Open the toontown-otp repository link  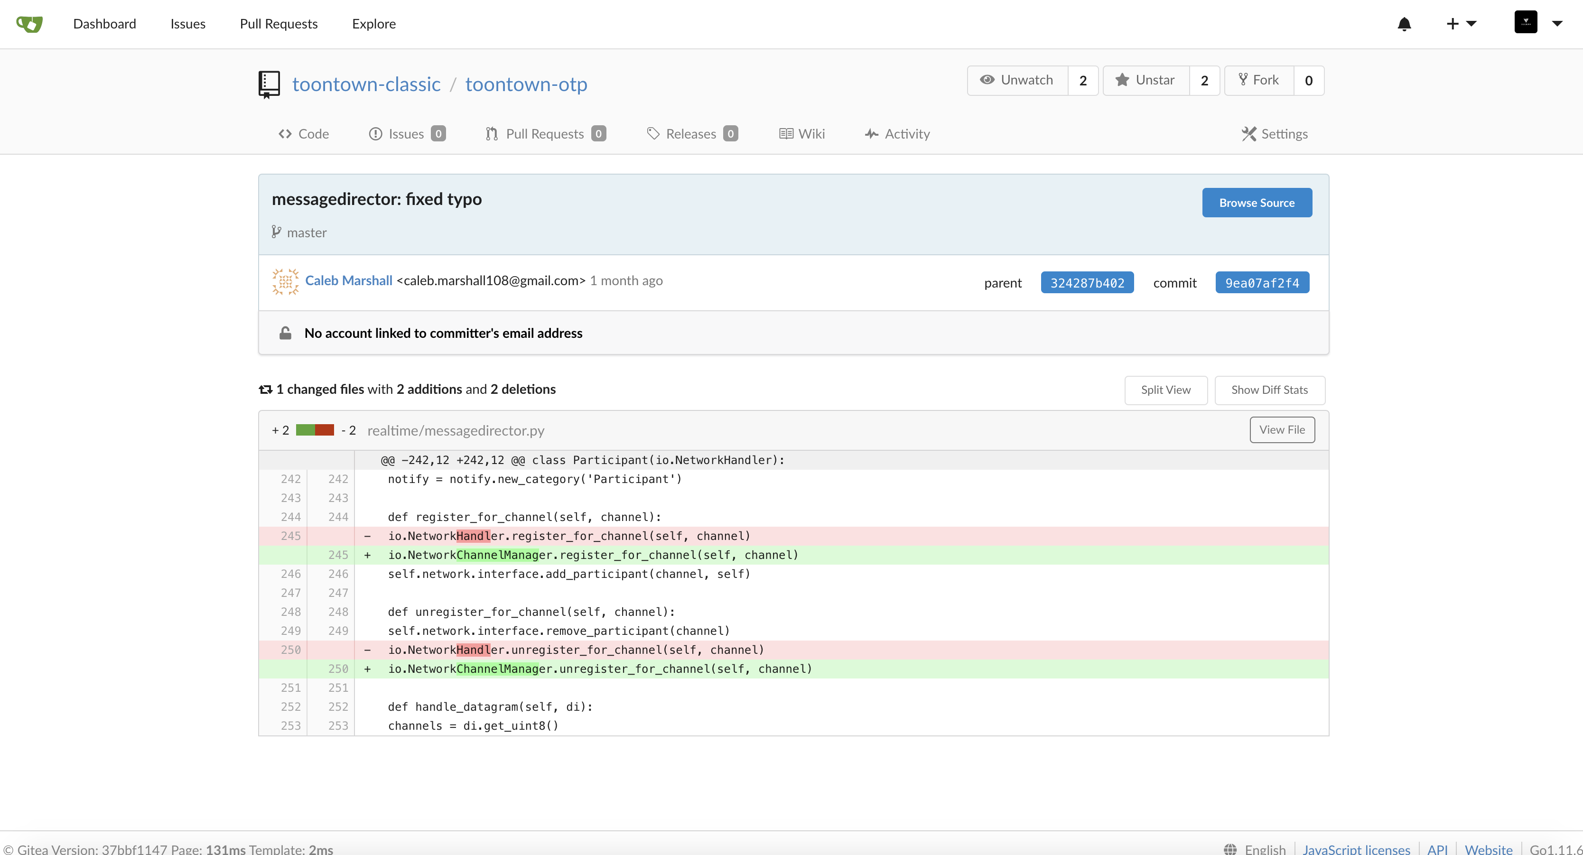[x=526, y=84]
